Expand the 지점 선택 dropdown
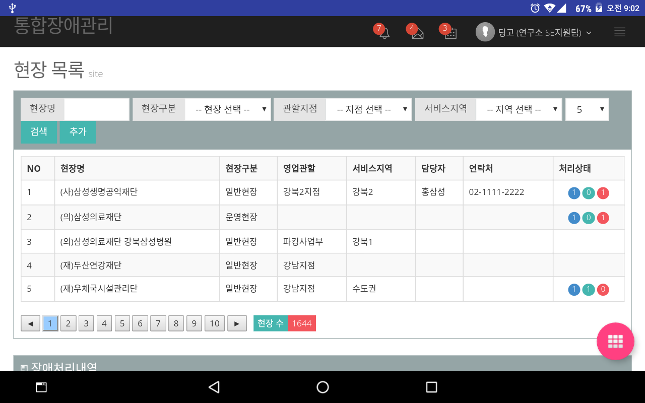645x403 pixels. pos(369,109)
